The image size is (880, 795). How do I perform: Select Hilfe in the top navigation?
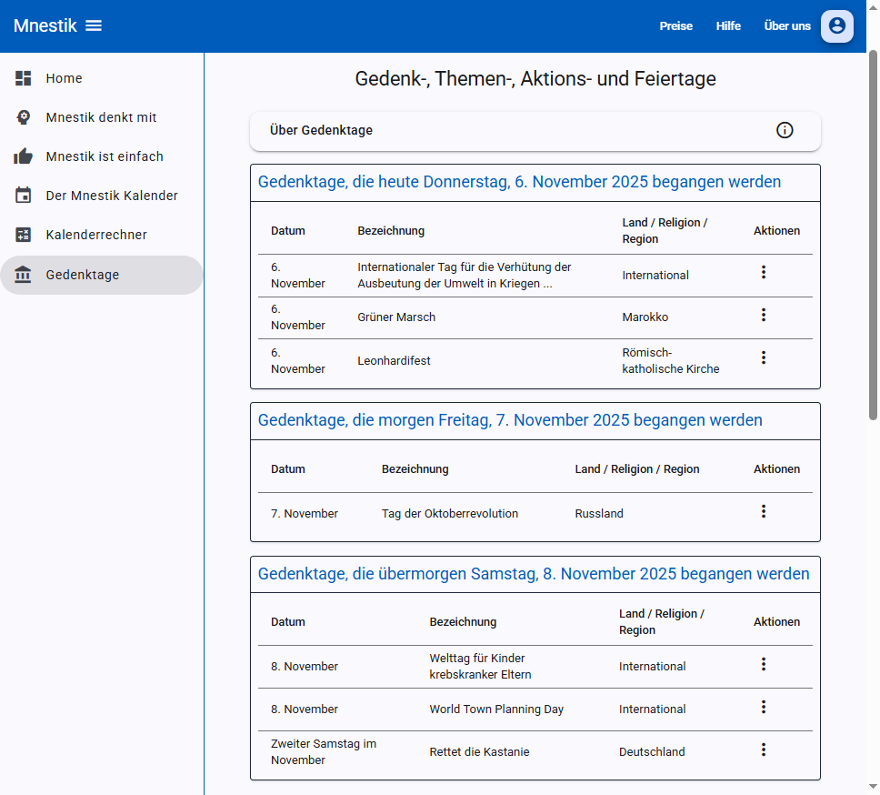tap(728, 26)
